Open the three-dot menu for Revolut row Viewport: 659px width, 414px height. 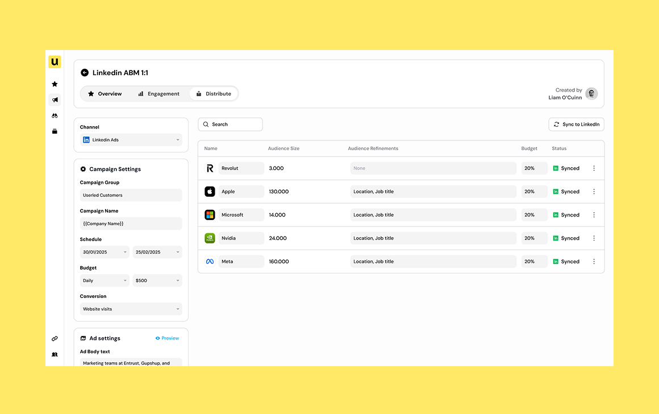pyautogui.click(x=594, y=168)
